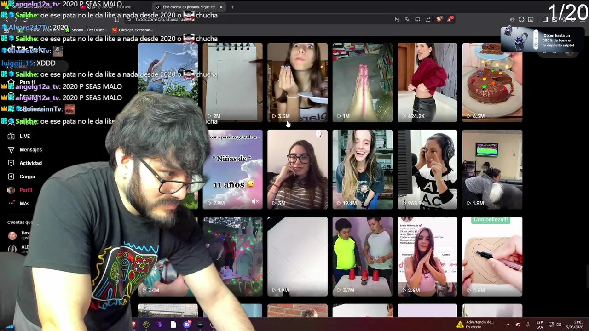
Task: Click the share page icon in address bar
Action: [428, 19]
